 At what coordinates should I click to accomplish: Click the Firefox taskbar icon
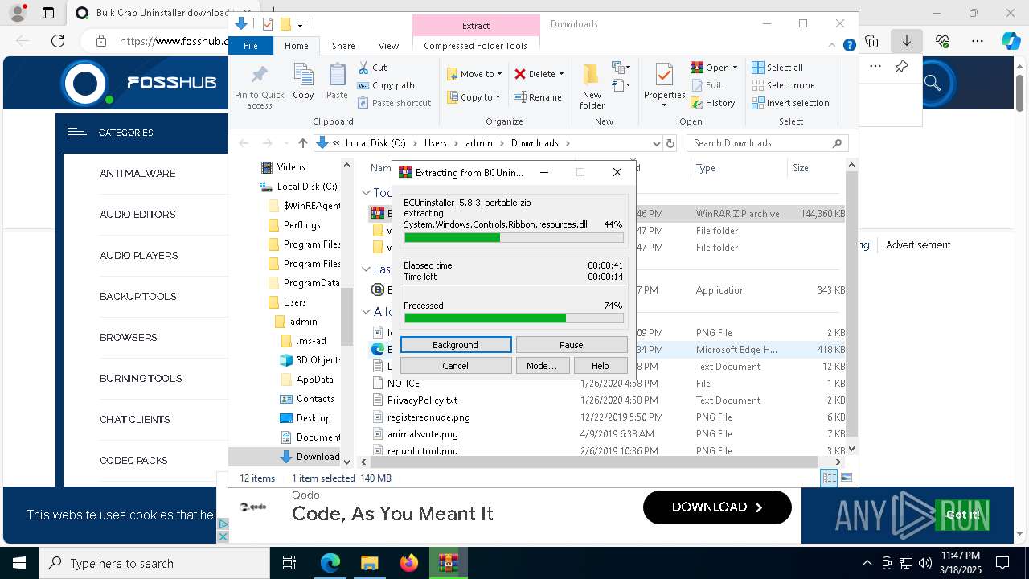click(409, 563)
